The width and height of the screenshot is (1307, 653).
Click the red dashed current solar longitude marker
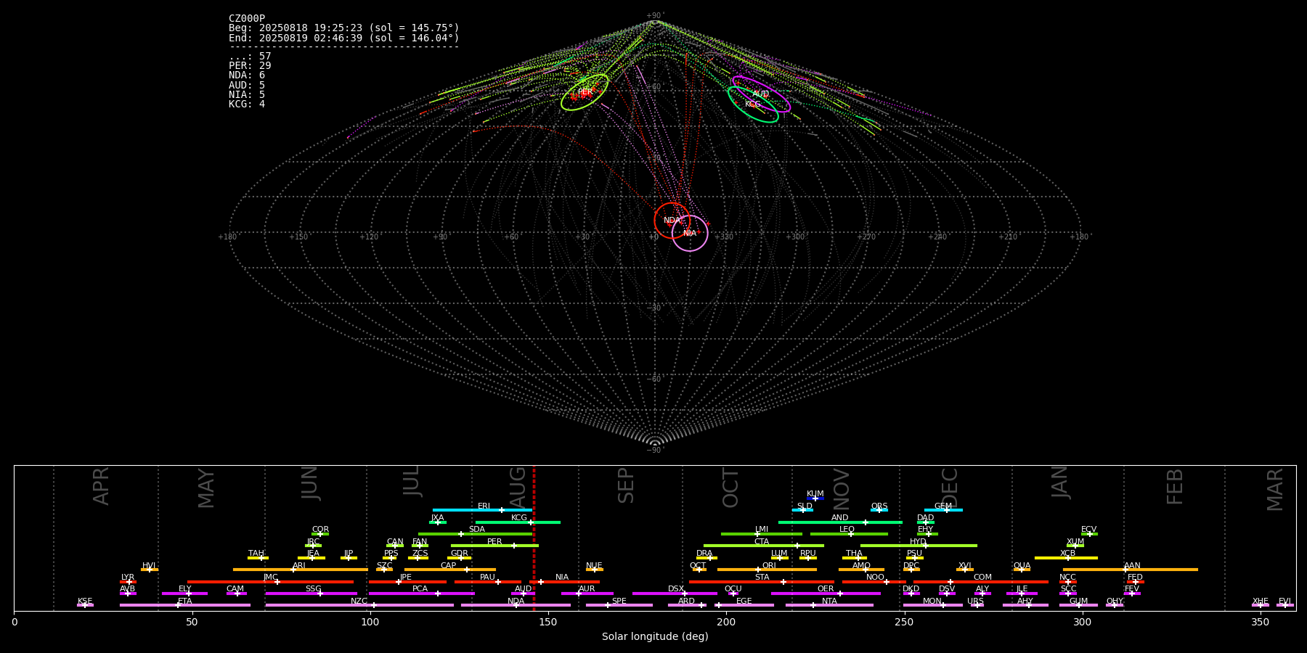[534, 538]
